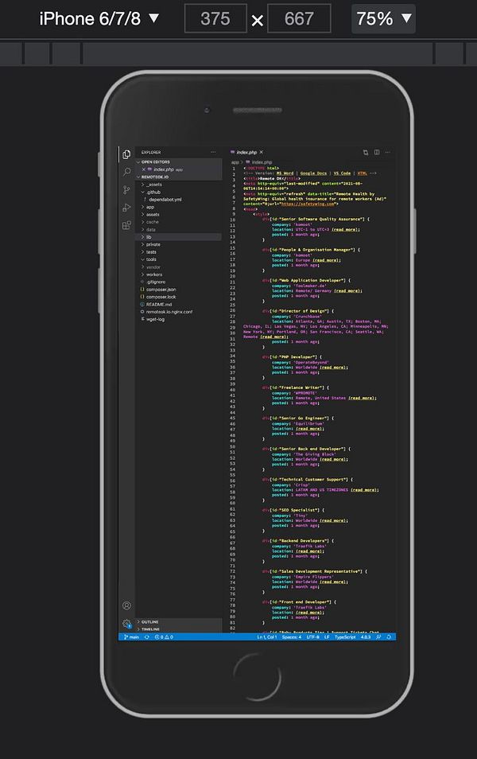Screen dimensions: 477x759
Task: Change UTF-8 encoding in status bar
Action: [x=313, y=637]
